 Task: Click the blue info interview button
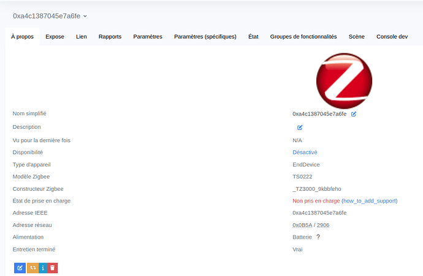click(x=43, y=268)
